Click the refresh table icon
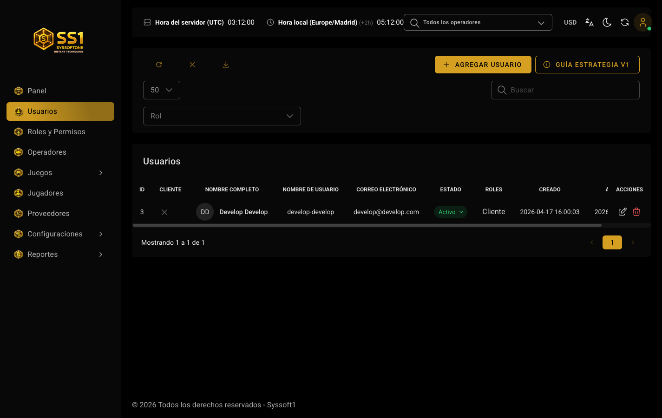The height and width of the screenshot is (418, 662). pos(159,65)
